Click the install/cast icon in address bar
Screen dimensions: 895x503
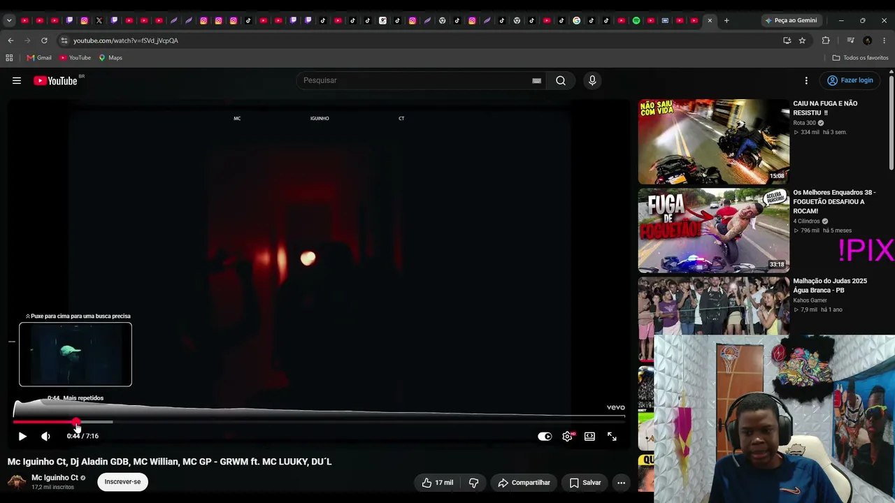(787, 41)
